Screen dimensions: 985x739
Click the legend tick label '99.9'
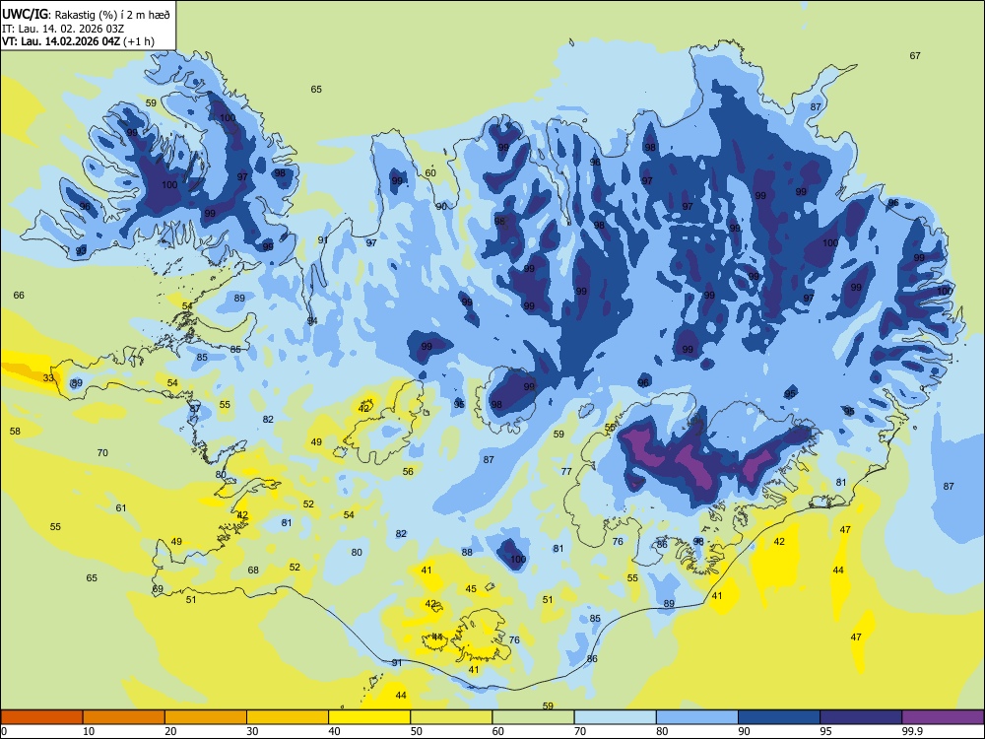pyautogui.click(x=912, y=731)
